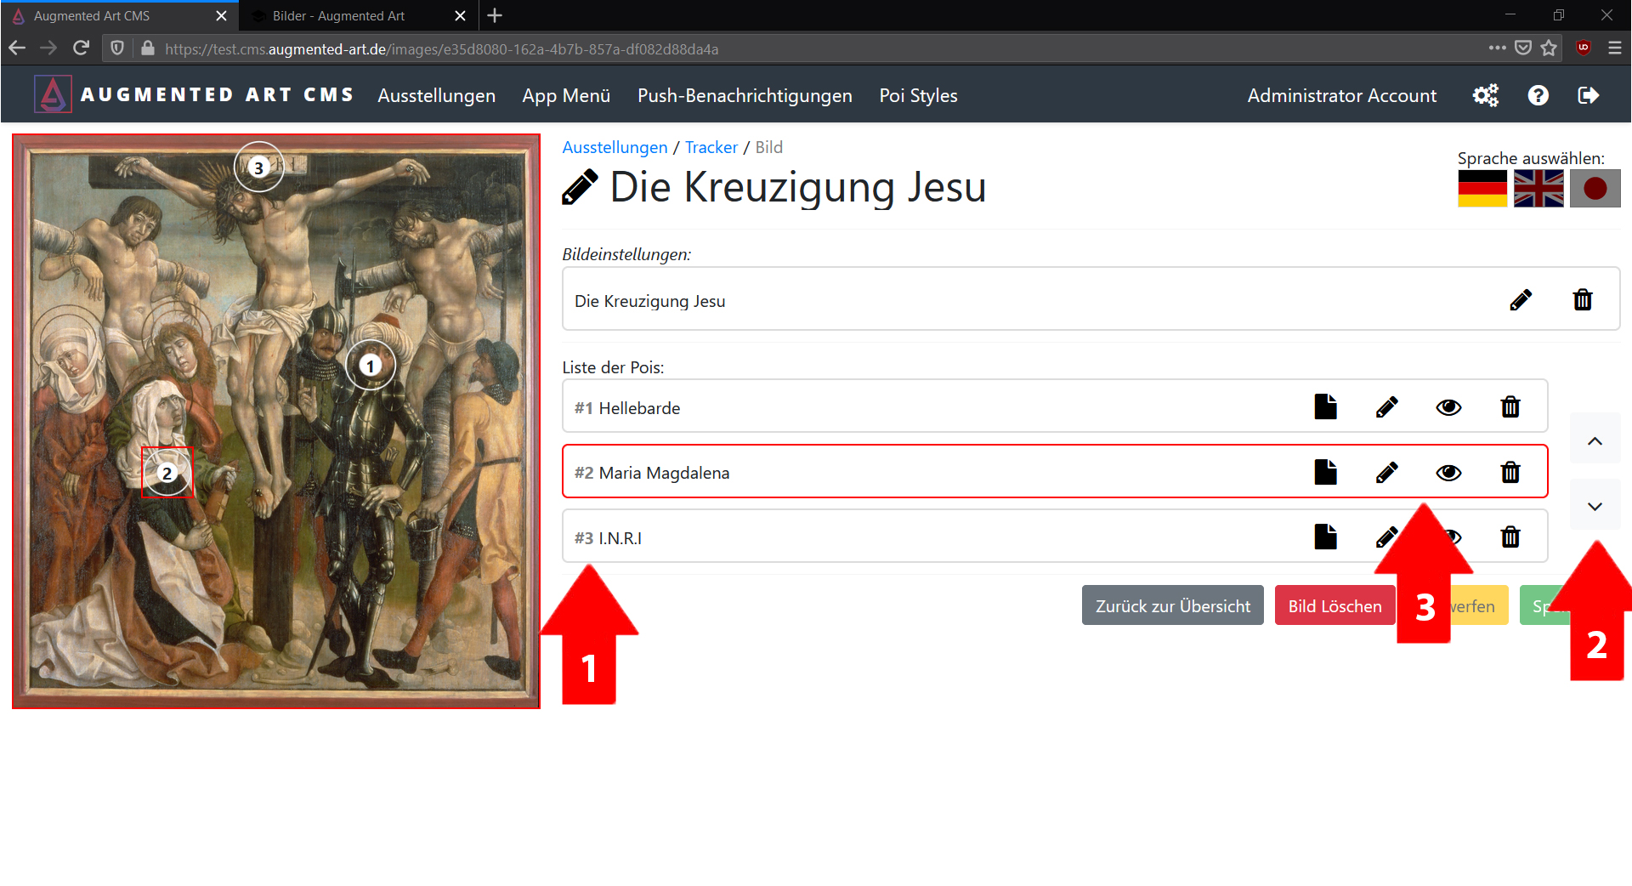Edit the Hellebarde POI with pencil icon

point(1387,407)
